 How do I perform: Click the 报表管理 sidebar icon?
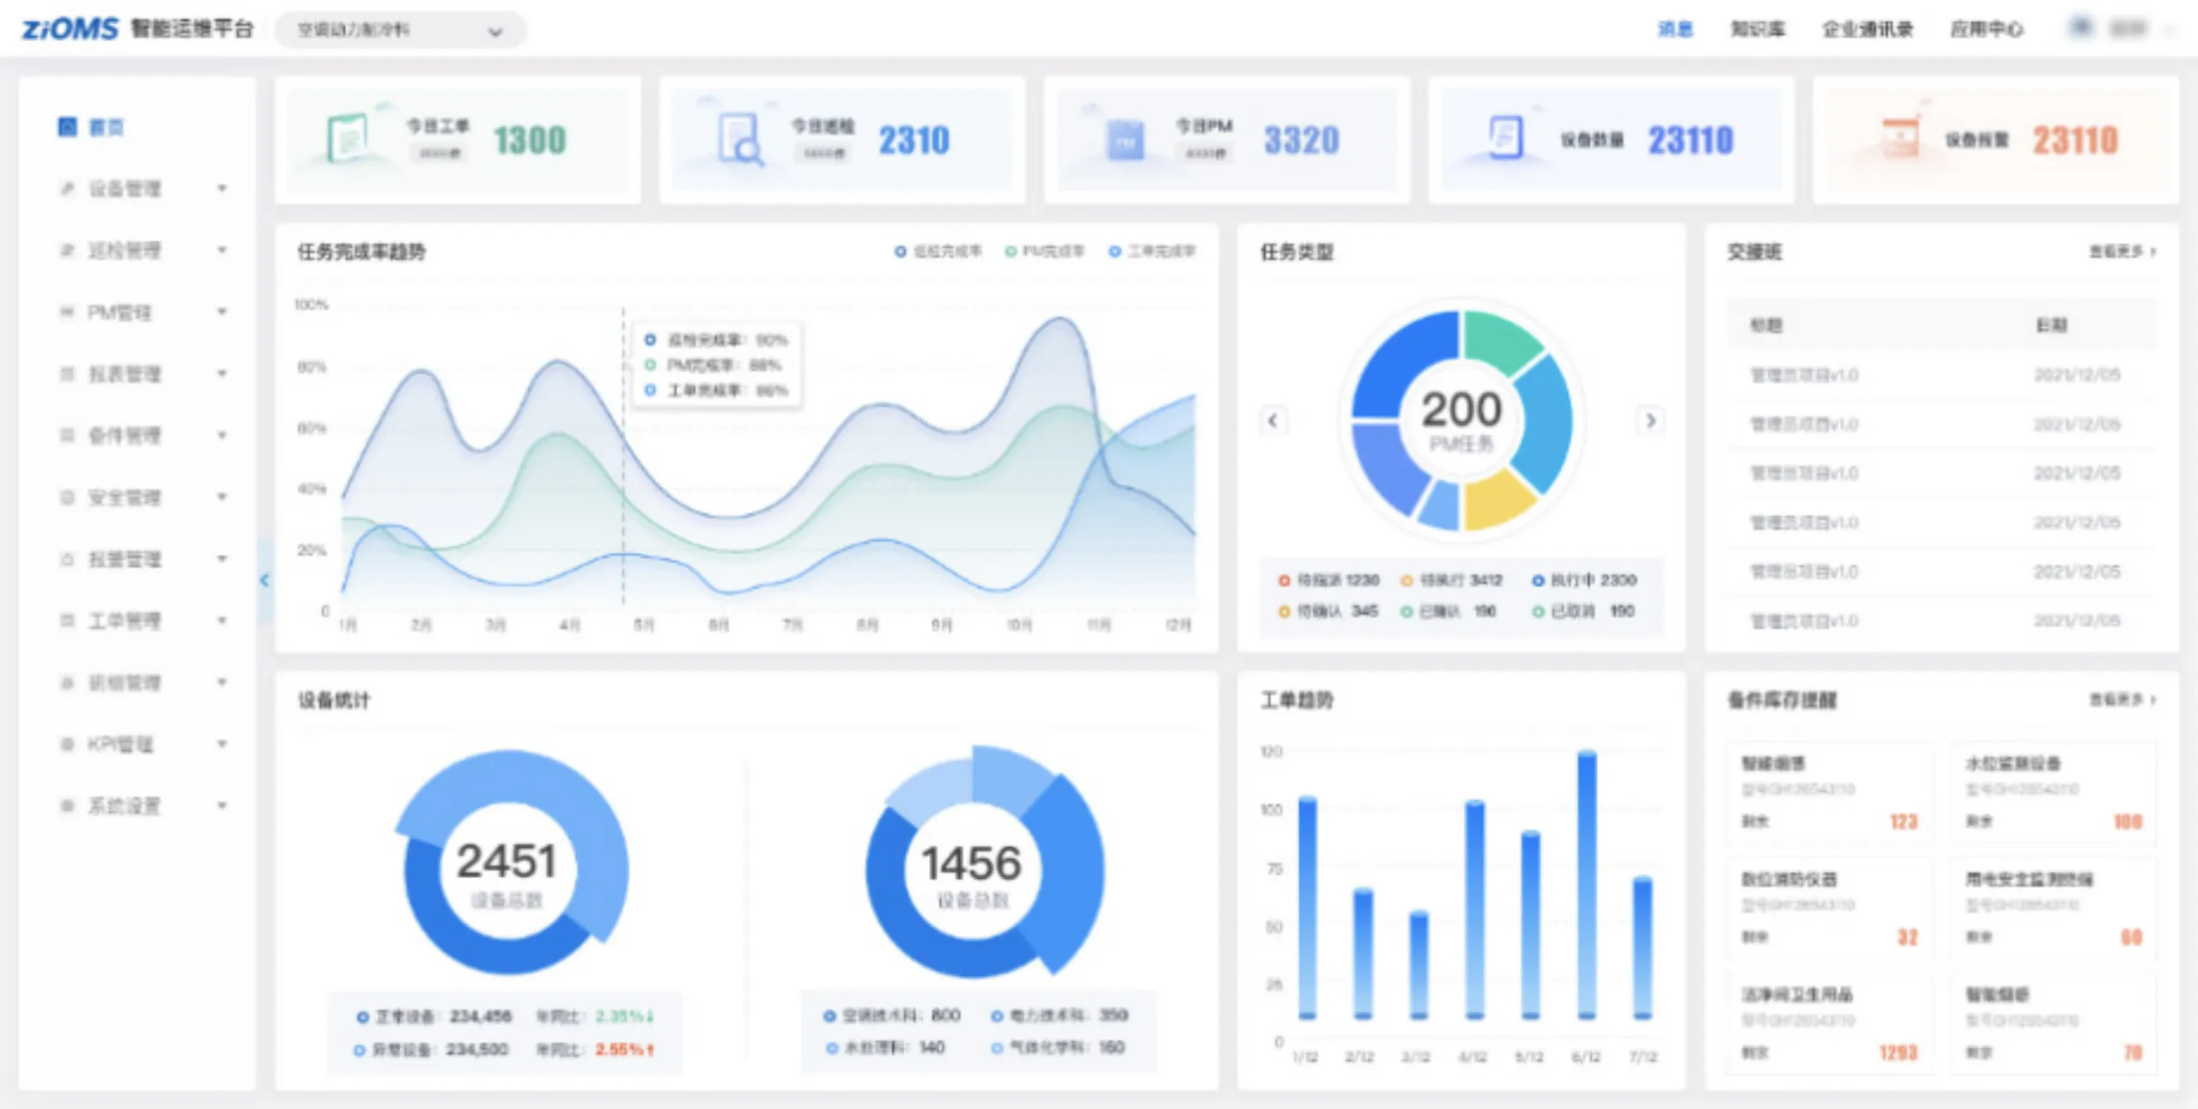67,374
